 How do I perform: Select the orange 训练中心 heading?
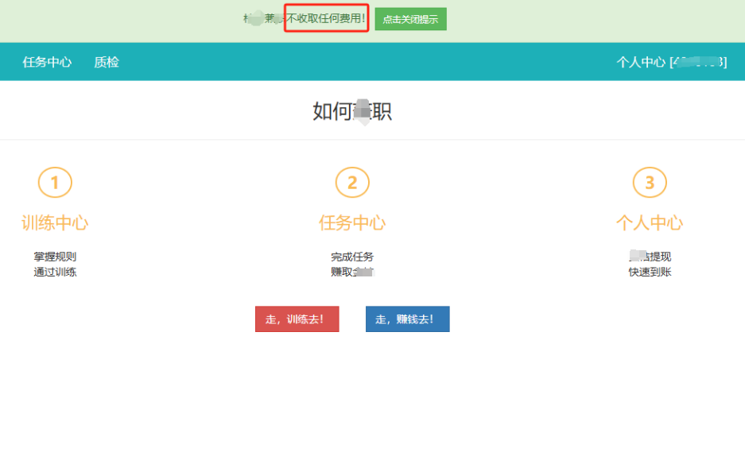coord(55,222)
